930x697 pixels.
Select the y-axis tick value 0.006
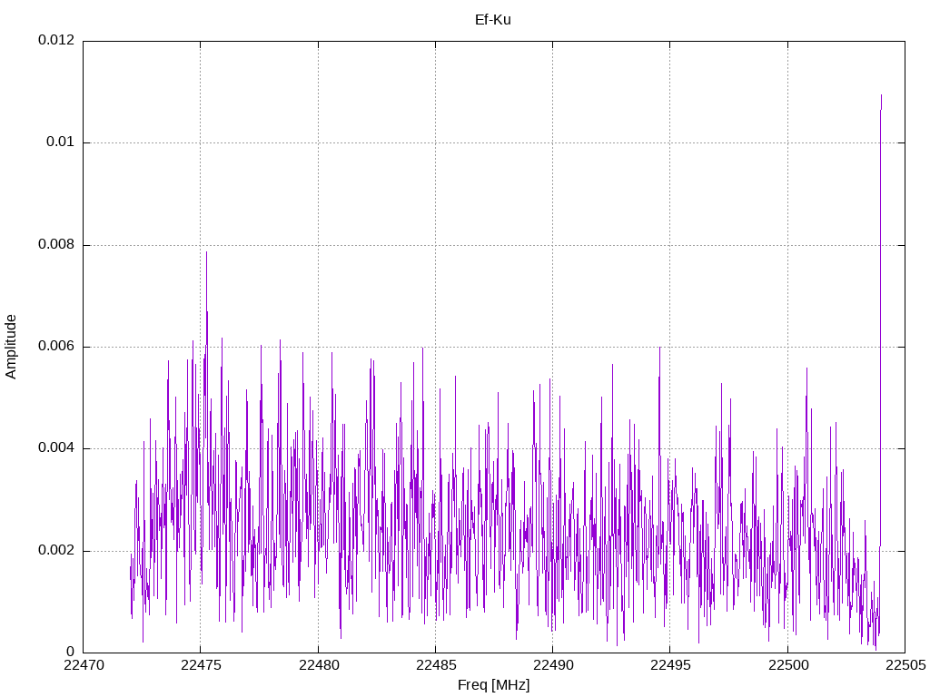point(56,346)
